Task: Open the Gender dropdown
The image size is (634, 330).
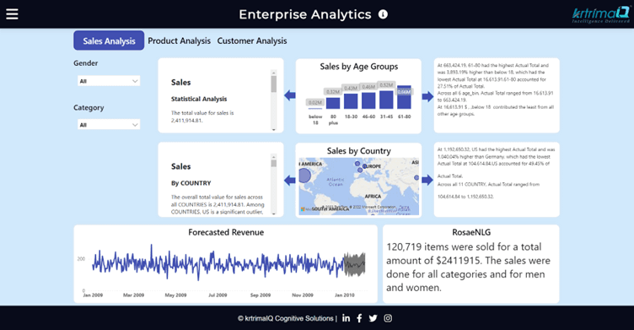Action: point(109,81)
